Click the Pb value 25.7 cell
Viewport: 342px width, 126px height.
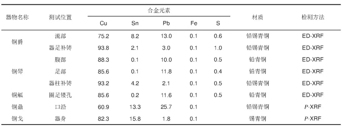point(166,107)
